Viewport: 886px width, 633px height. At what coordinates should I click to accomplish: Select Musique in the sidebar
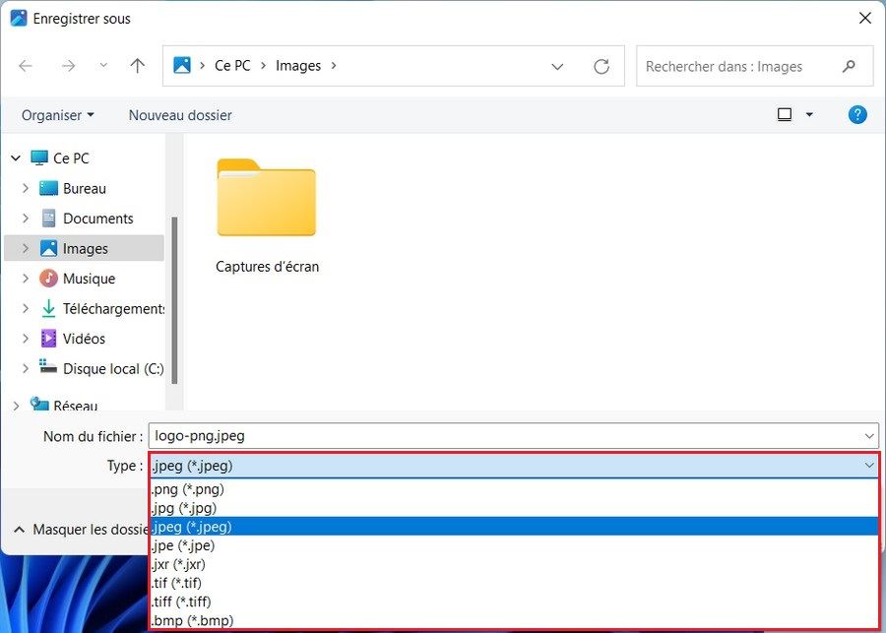89,279
